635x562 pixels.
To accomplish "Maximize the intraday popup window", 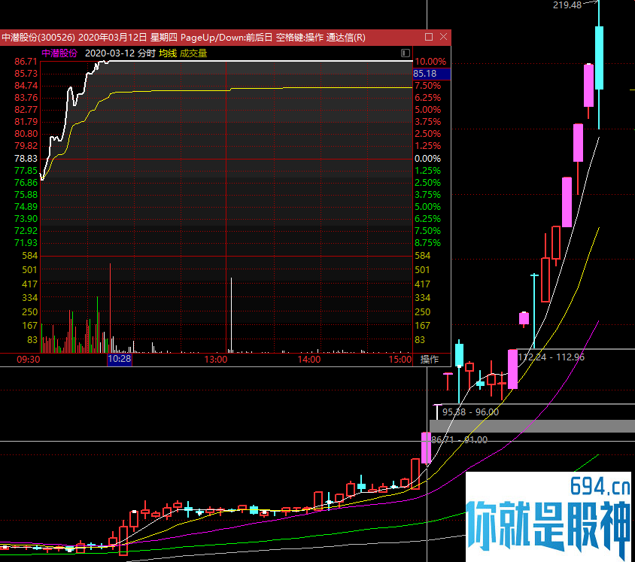I will pyautogui.click(x=429, y=37).
